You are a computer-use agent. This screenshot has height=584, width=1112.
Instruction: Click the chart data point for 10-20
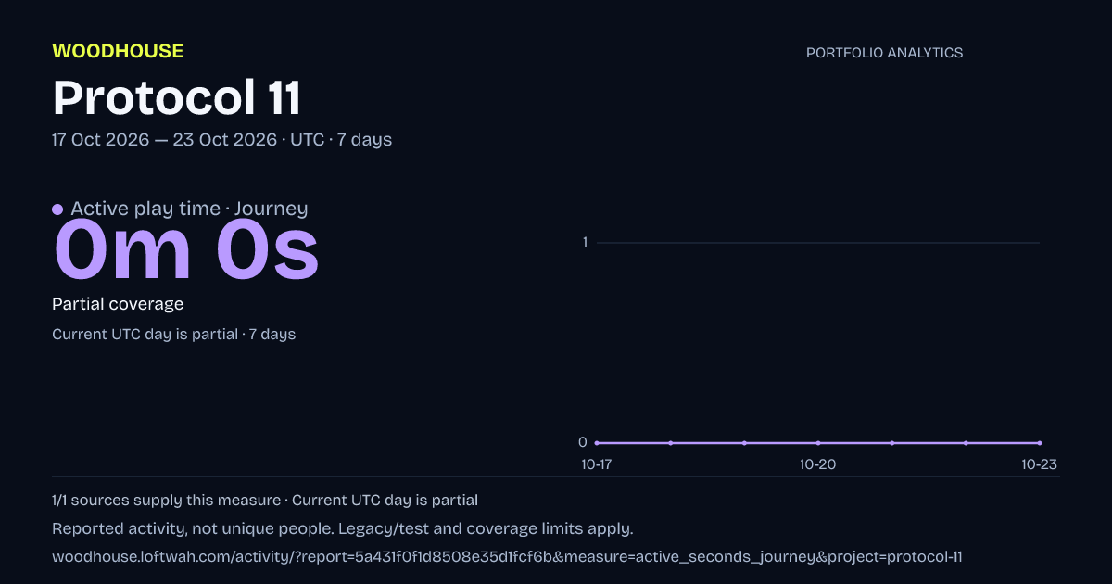[818, 443]
